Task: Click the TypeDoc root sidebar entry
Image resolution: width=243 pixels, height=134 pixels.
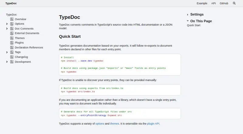Action: (11, 15)
